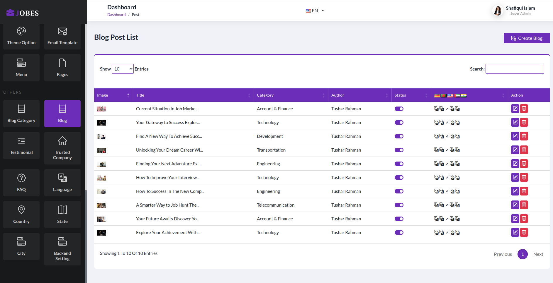The width and height of the screenshot is (553, 283).
Task: Open the Pages tile in sidebar
Action: tap(62, 68)
